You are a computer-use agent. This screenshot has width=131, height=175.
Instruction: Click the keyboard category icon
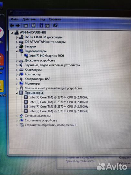click(x=21, y=70)
